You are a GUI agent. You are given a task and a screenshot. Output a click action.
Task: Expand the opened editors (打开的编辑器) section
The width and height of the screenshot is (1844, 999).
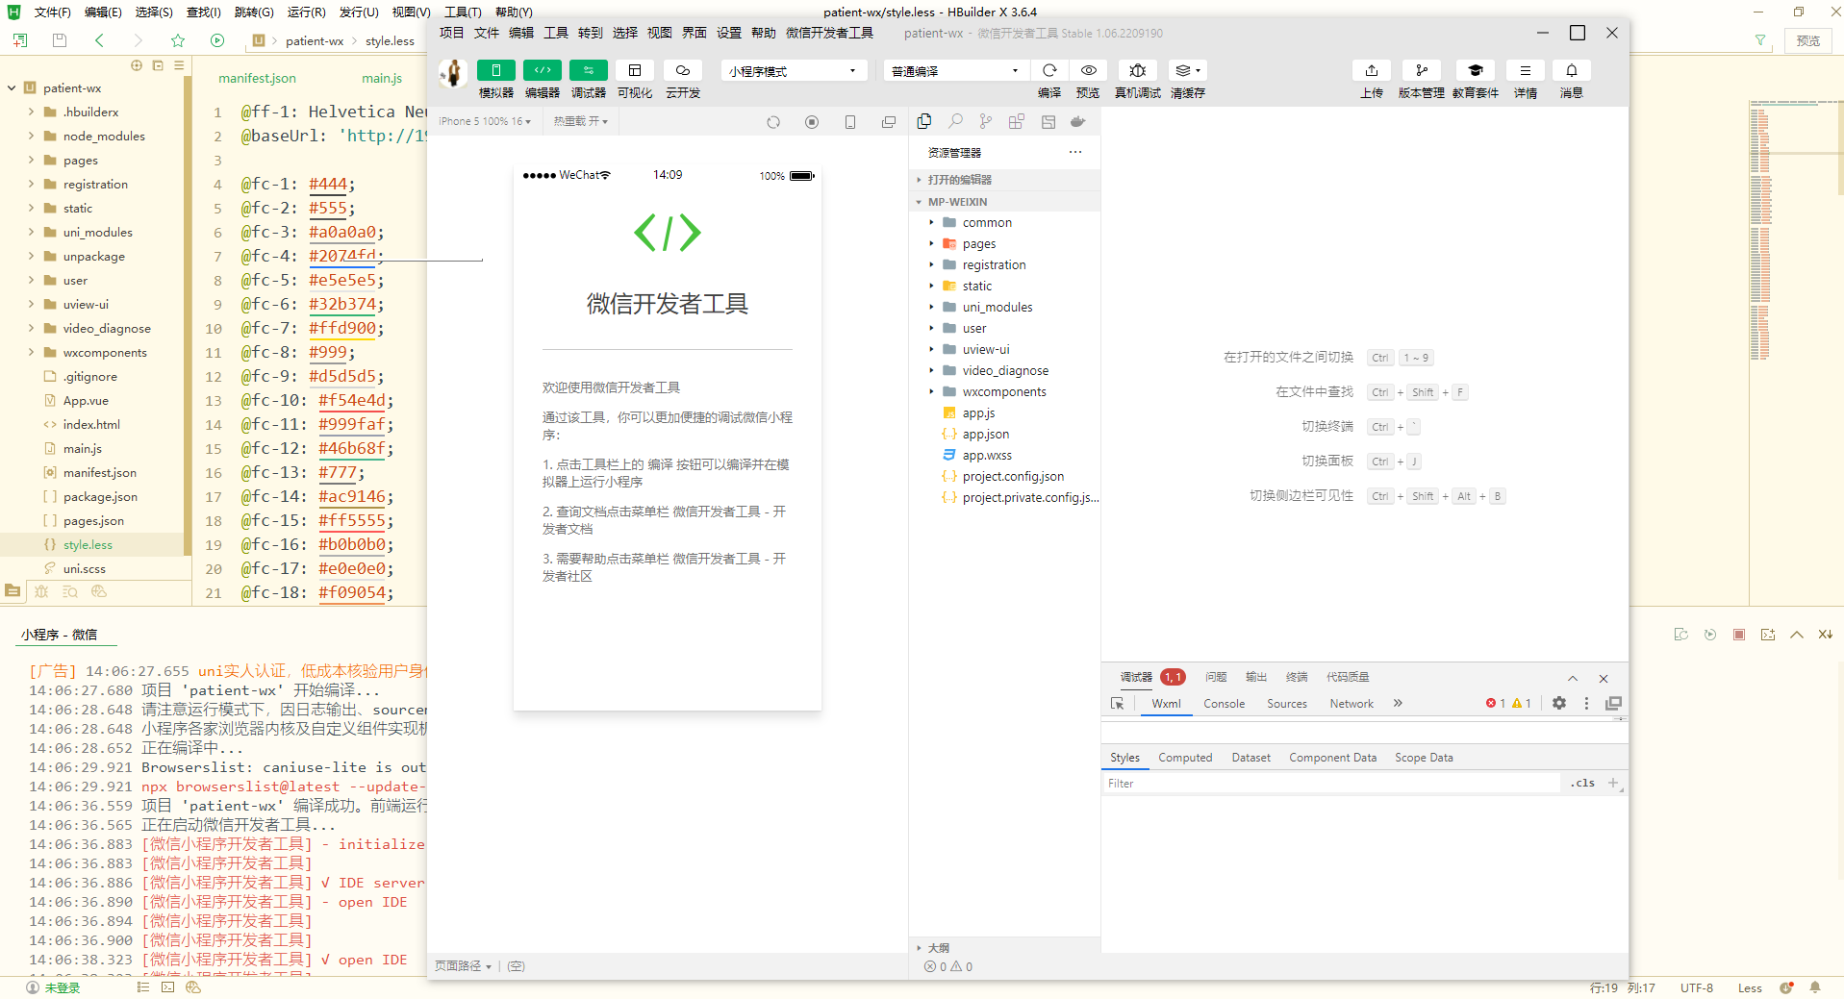pos(1004,180)
